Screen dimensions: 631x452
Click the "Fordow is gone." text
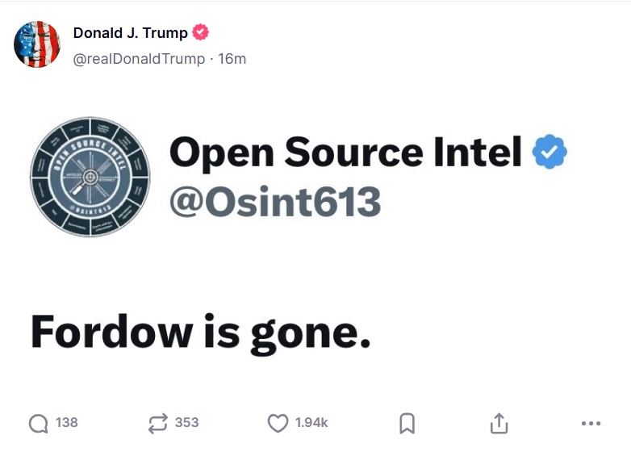200,333
